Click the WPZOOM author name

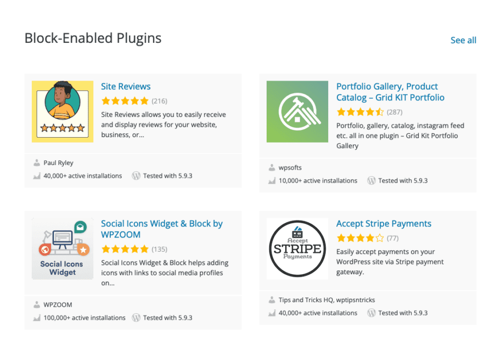point(58,304)
